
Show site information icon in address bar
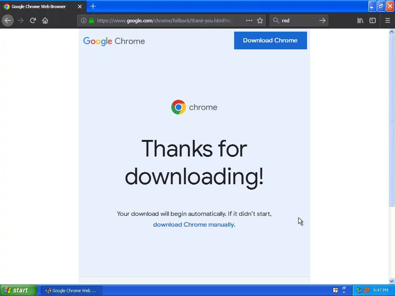(x=84, y=20)
